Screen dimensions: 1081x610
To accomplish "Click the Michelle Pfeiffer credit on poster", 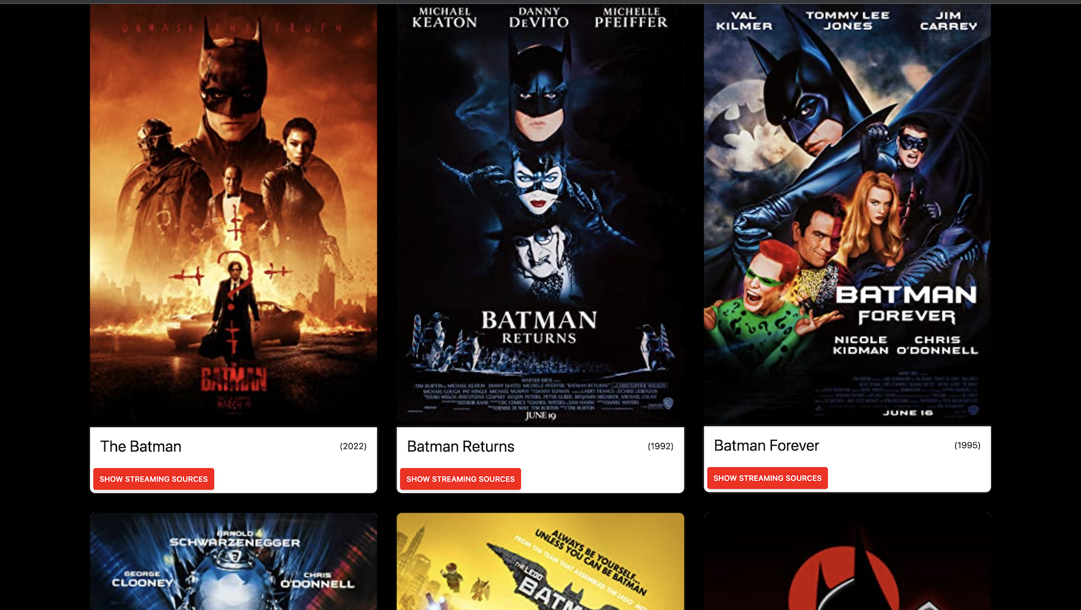I will pos(631,18).
